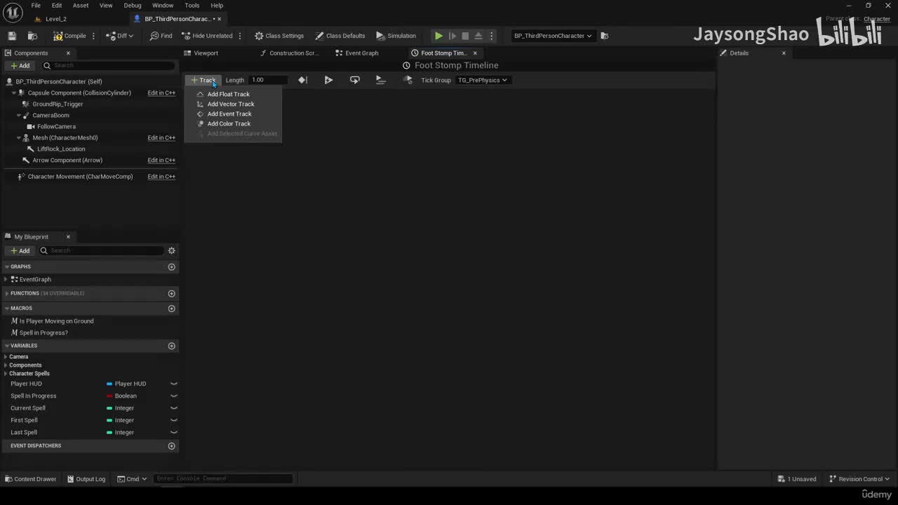Click the Boolean type pill of Spell In Progress
Image resolution: width=898 pixels, height=505 pixels.
point(121,396)
